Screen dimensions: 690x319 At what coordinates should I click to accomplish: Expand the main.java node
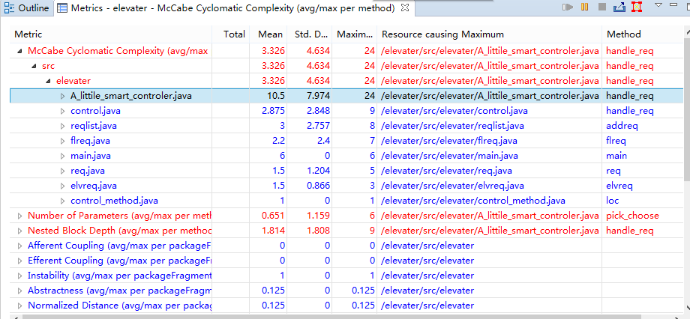click(x=62, y=156)
